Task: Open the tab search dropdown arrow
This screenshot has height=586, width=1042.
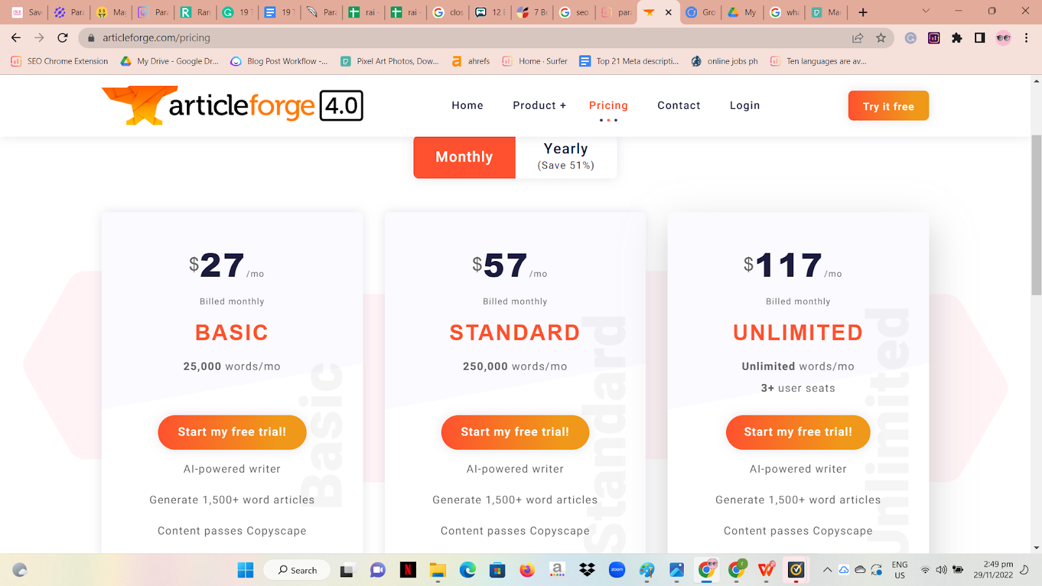Action: 925,12
